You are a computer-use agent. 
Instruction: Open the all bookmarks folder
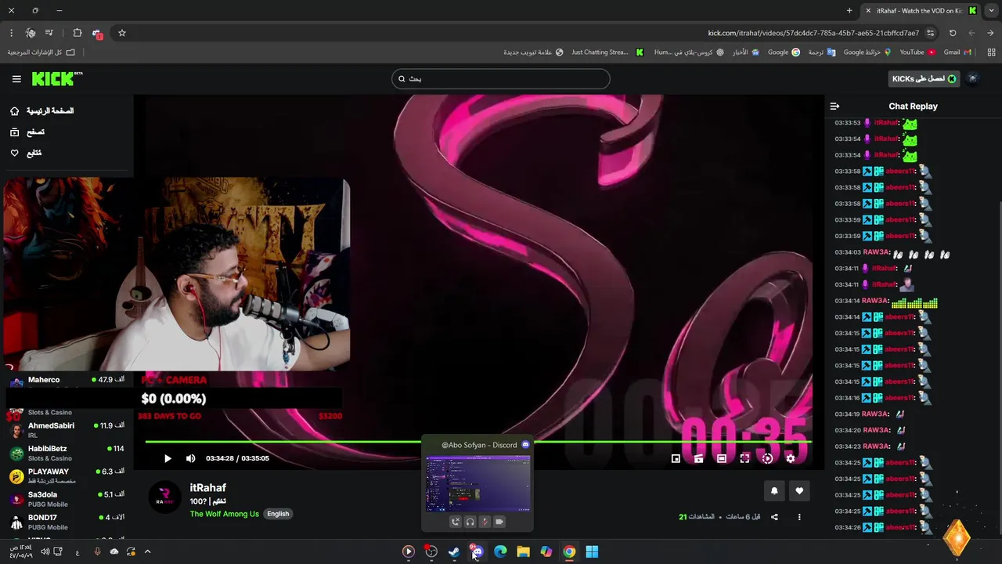41,52
